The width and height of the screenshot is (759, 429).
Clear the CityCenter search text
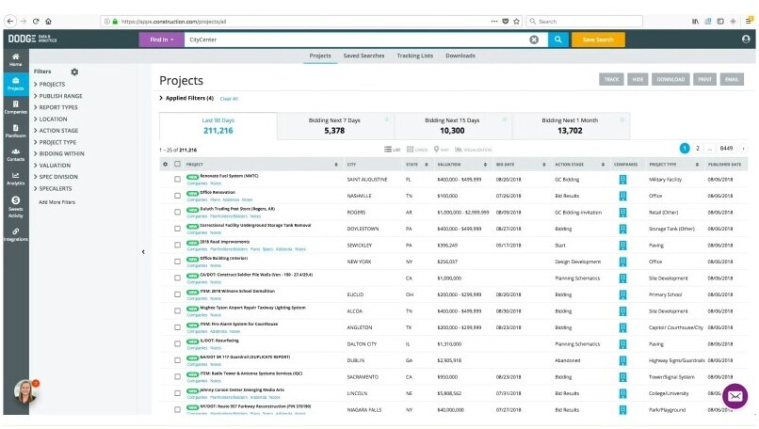click(534, 40)
